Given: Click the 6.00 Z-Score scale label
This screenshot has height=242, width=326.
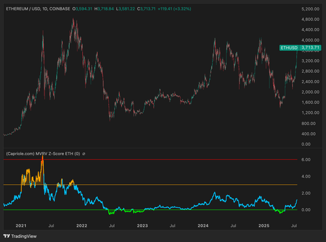Looking at the screenshot, I should point(306,159).
